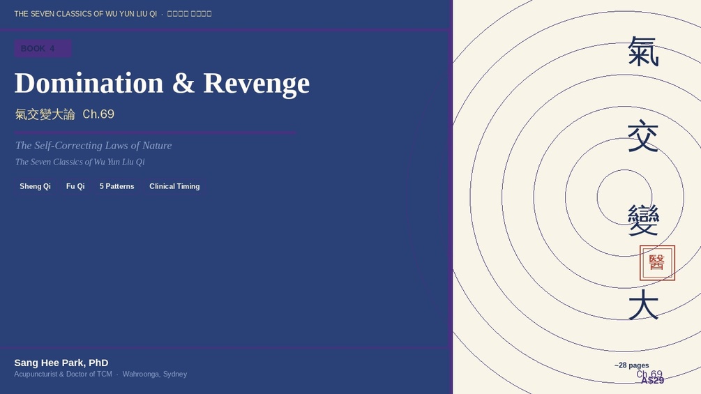The image size is (701, 394).
Task: Click the Domination & Revenge title
Action: click(x=162, y=83)
